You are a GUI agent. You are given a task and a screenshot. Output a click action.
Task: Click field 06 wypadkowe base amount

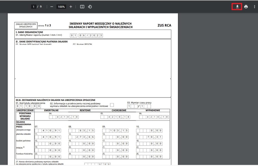coord(154,117)
